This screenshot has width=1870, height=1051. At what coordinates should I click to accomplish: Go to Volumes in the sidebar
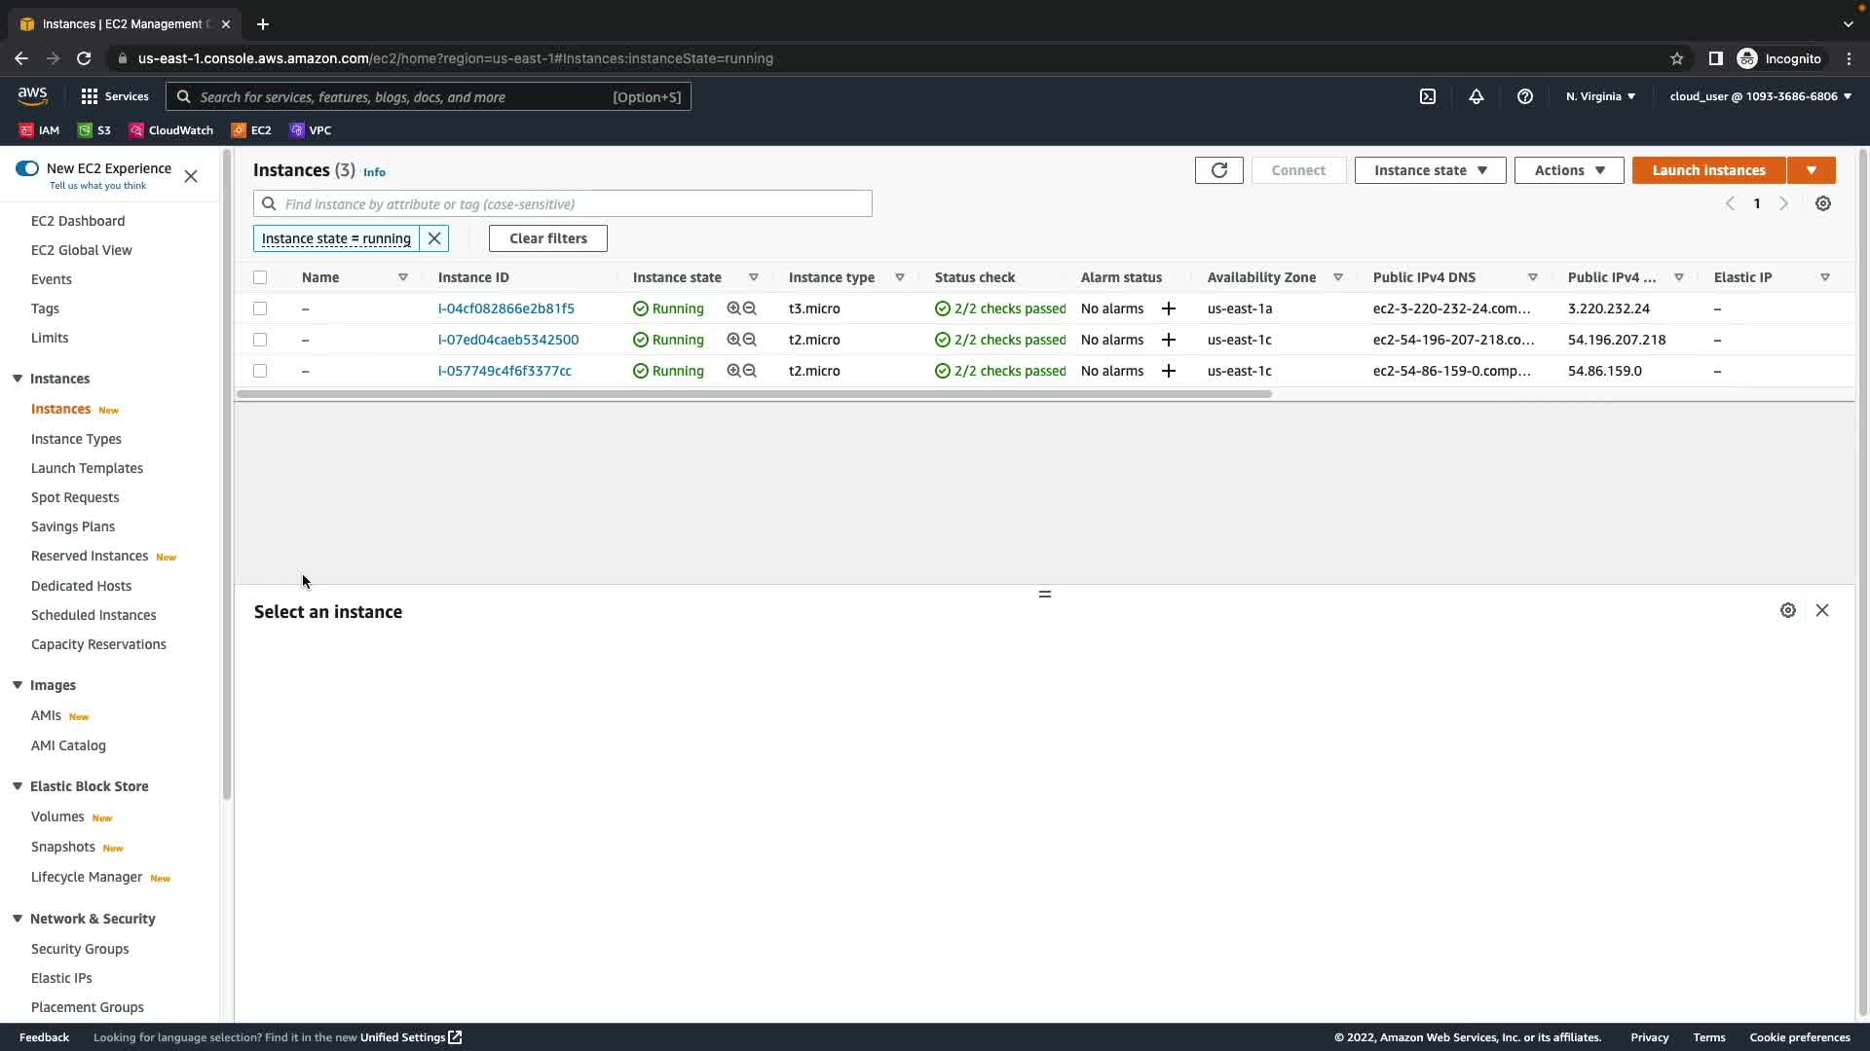click(x=57, y=816)
